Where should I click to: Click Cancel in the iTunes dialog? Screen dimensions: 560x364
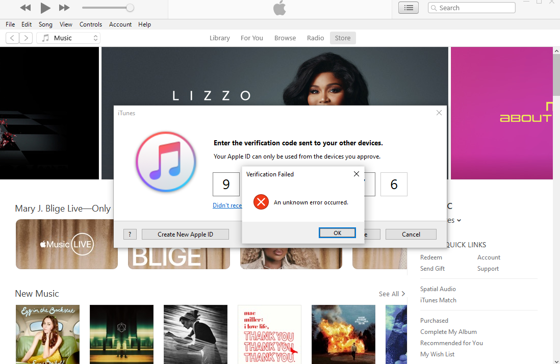pos(411,234)
